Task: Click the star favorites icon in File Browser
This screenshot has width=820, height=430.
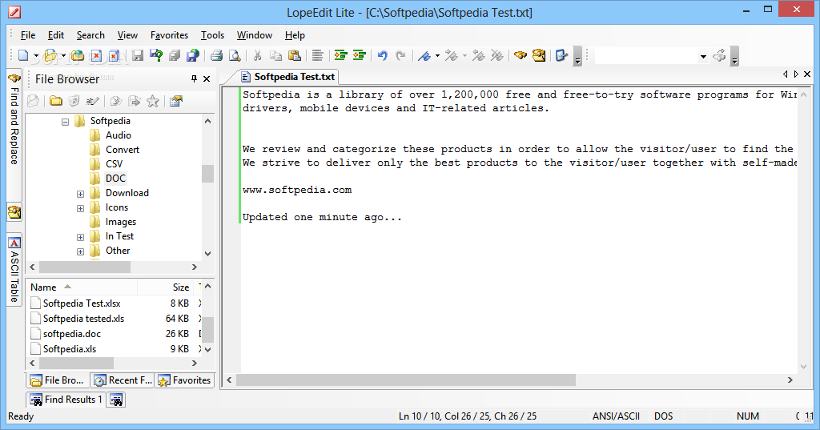Action: [153, 101]
